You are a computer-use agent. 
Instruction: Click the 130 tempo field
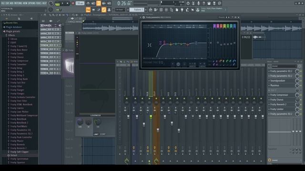80,3
